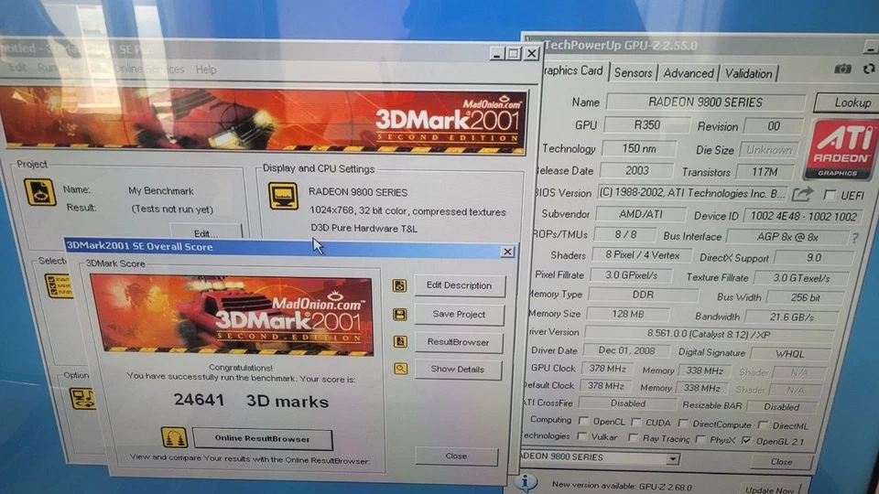Toggle the DirectCompute checkbox
The image size is (879, 494).
point(683,423)
